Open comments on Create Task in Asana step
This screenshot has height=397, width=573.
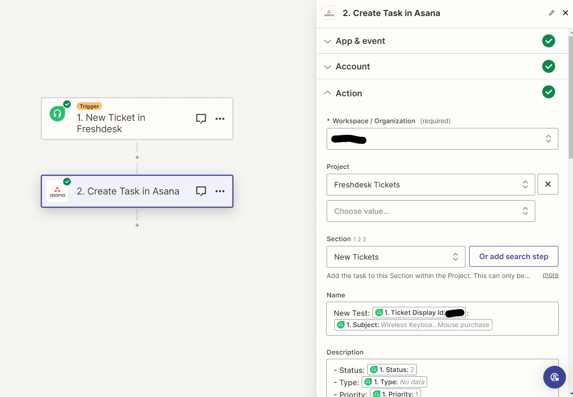click(x=201, y=191)
